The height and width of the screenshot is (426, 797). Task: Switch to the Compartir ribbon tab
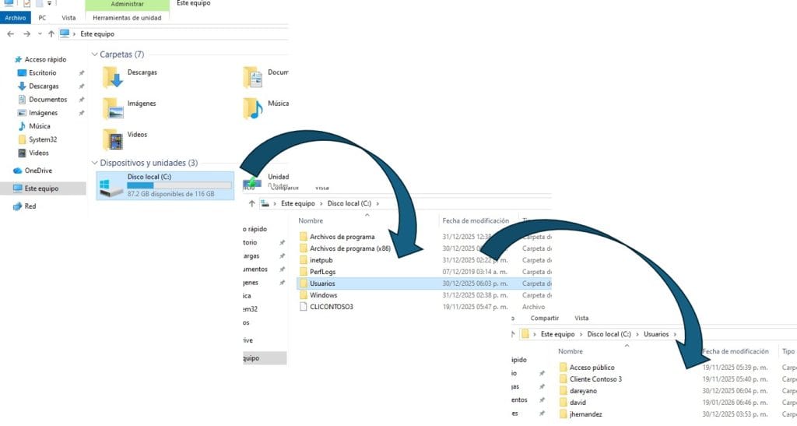pos(544,318)
